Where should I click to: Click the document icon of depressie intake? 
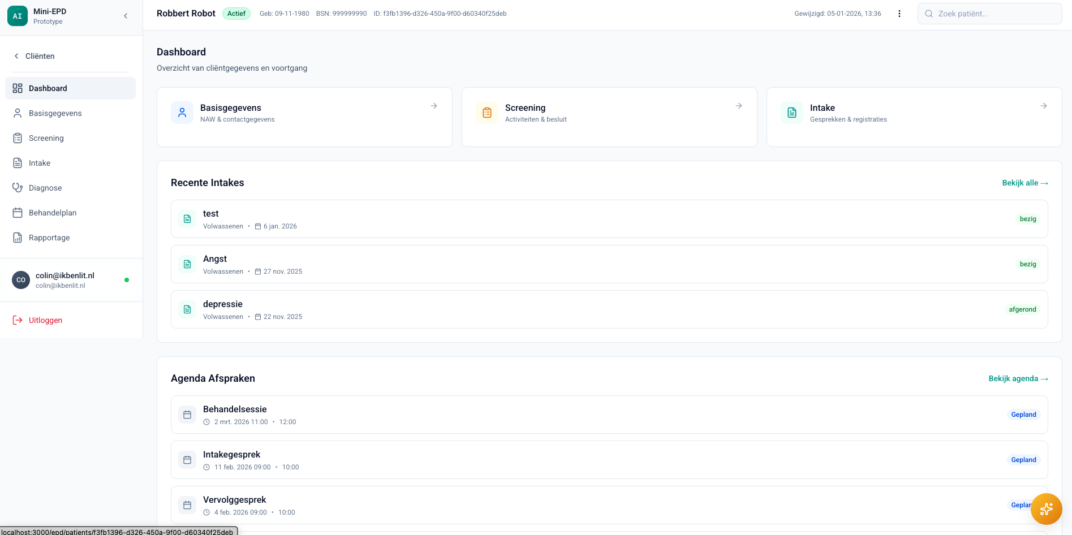click(x=187, y=309)
